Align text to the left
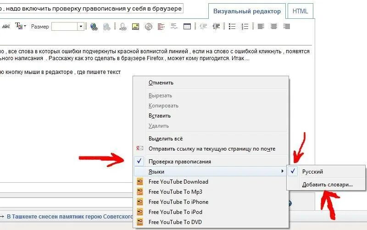The image size is (367, 230). click(261, 27)
